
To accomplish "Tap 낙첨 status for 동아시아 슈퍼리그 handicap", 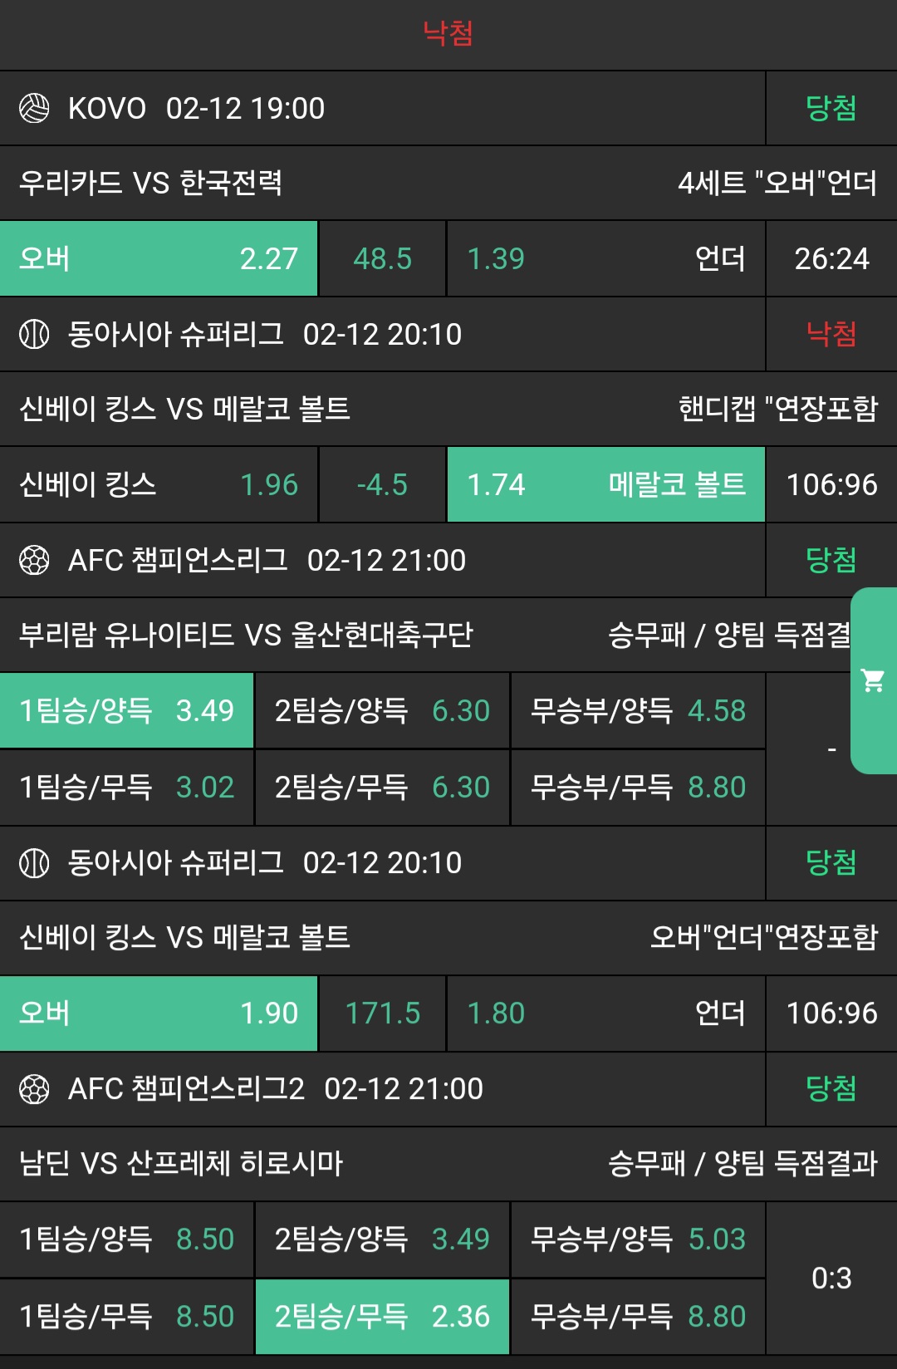I will tap(831, 334).
